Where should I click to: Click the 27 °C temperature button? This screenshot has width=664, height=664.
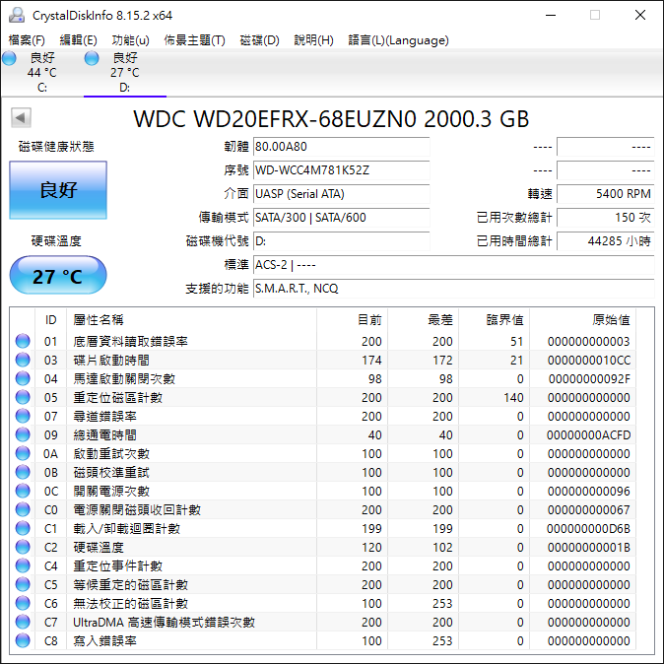[x=58, y=276]
